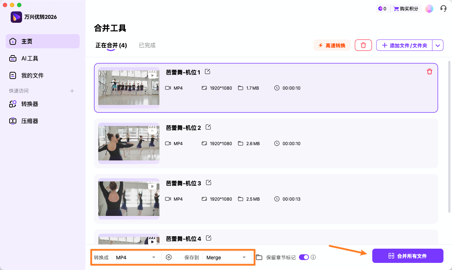This screenshot has height=270, width=452.
Task: Click the 合并所有文件 button
Action: click(408, 255)
